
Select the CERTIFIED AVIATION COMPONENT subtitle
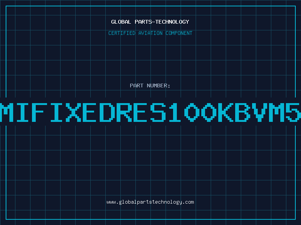(x=150, y=33)
